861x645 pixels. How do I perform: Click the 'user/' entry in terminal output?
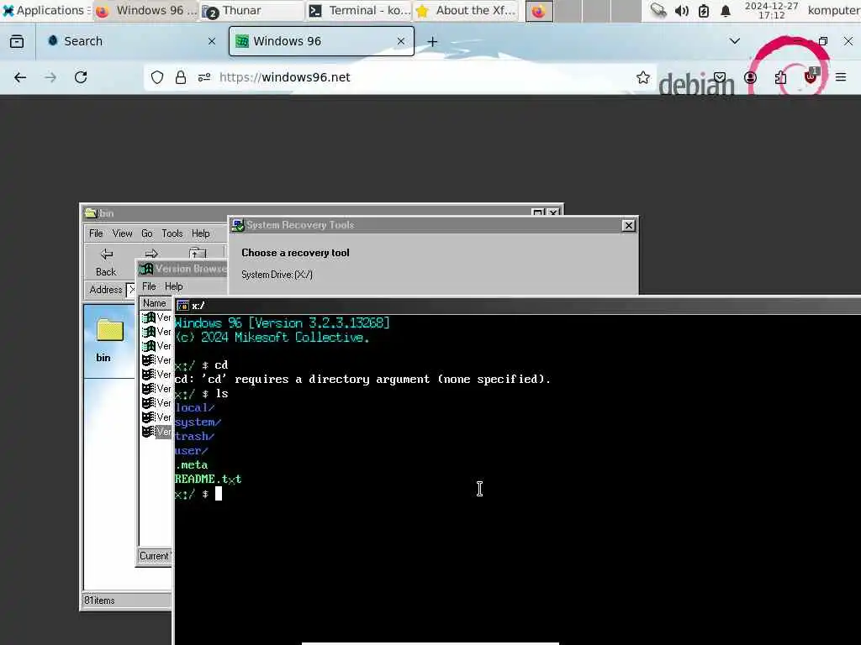[x=191, y=450]
